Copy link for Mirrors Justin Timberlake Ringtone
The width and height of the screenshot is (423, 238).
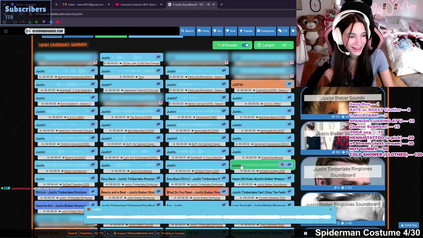(x=93, y=191)
